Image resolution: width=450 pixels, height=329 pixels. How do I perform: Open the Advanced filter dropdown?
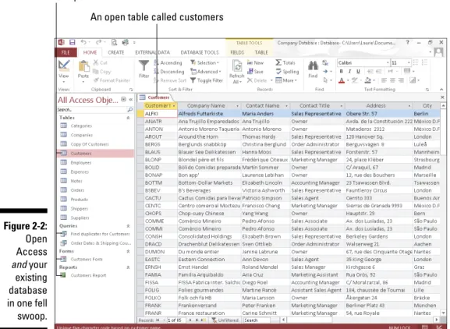[x=206, y=72]
